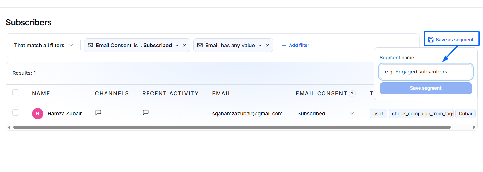Click the Segment name label
This screenshot has width=483, height=172.
click(397, 58)
